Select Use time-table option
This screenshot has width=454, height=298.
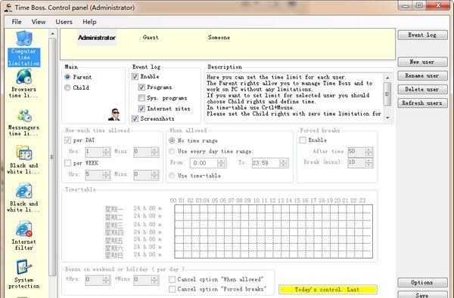(x=172, y=176)
